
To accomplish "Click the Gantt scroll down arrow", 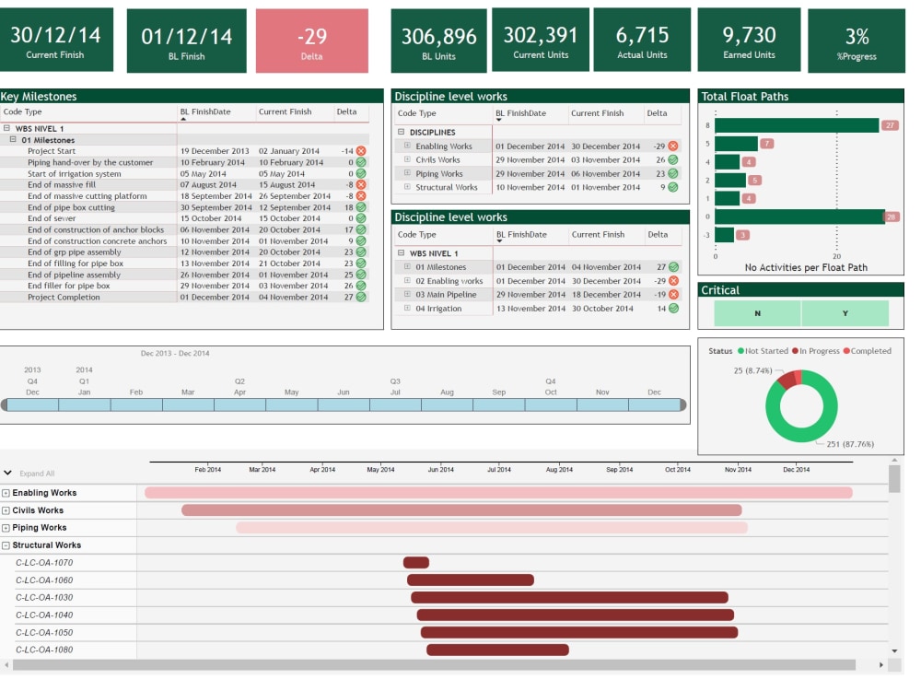I will click(x=894, y=651).
